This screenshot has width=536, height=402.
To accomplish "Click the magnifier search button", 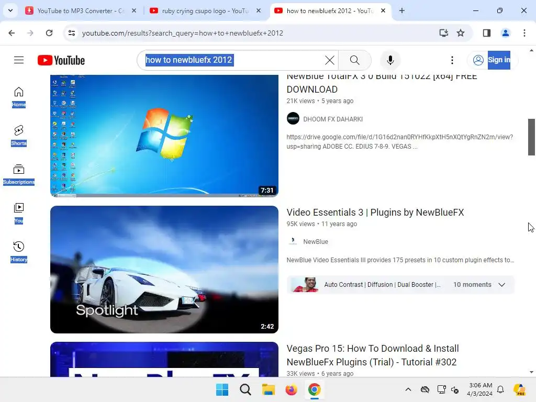I will (x=355, y=60).
